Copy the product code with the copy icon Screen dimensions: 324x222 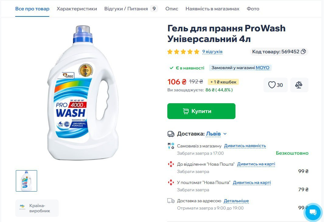click(x=303, y=51)
